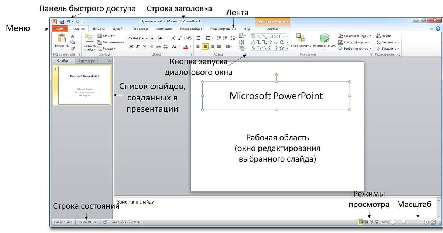Select the oval shape in shapes gallery

click(276, 36)
